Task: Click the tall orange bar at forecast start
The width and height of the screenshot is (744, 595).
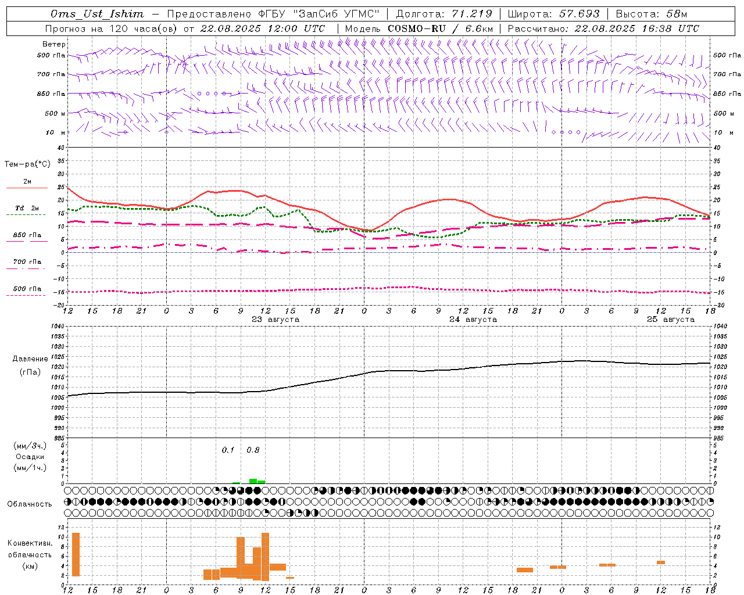Action: click(76, 554)
